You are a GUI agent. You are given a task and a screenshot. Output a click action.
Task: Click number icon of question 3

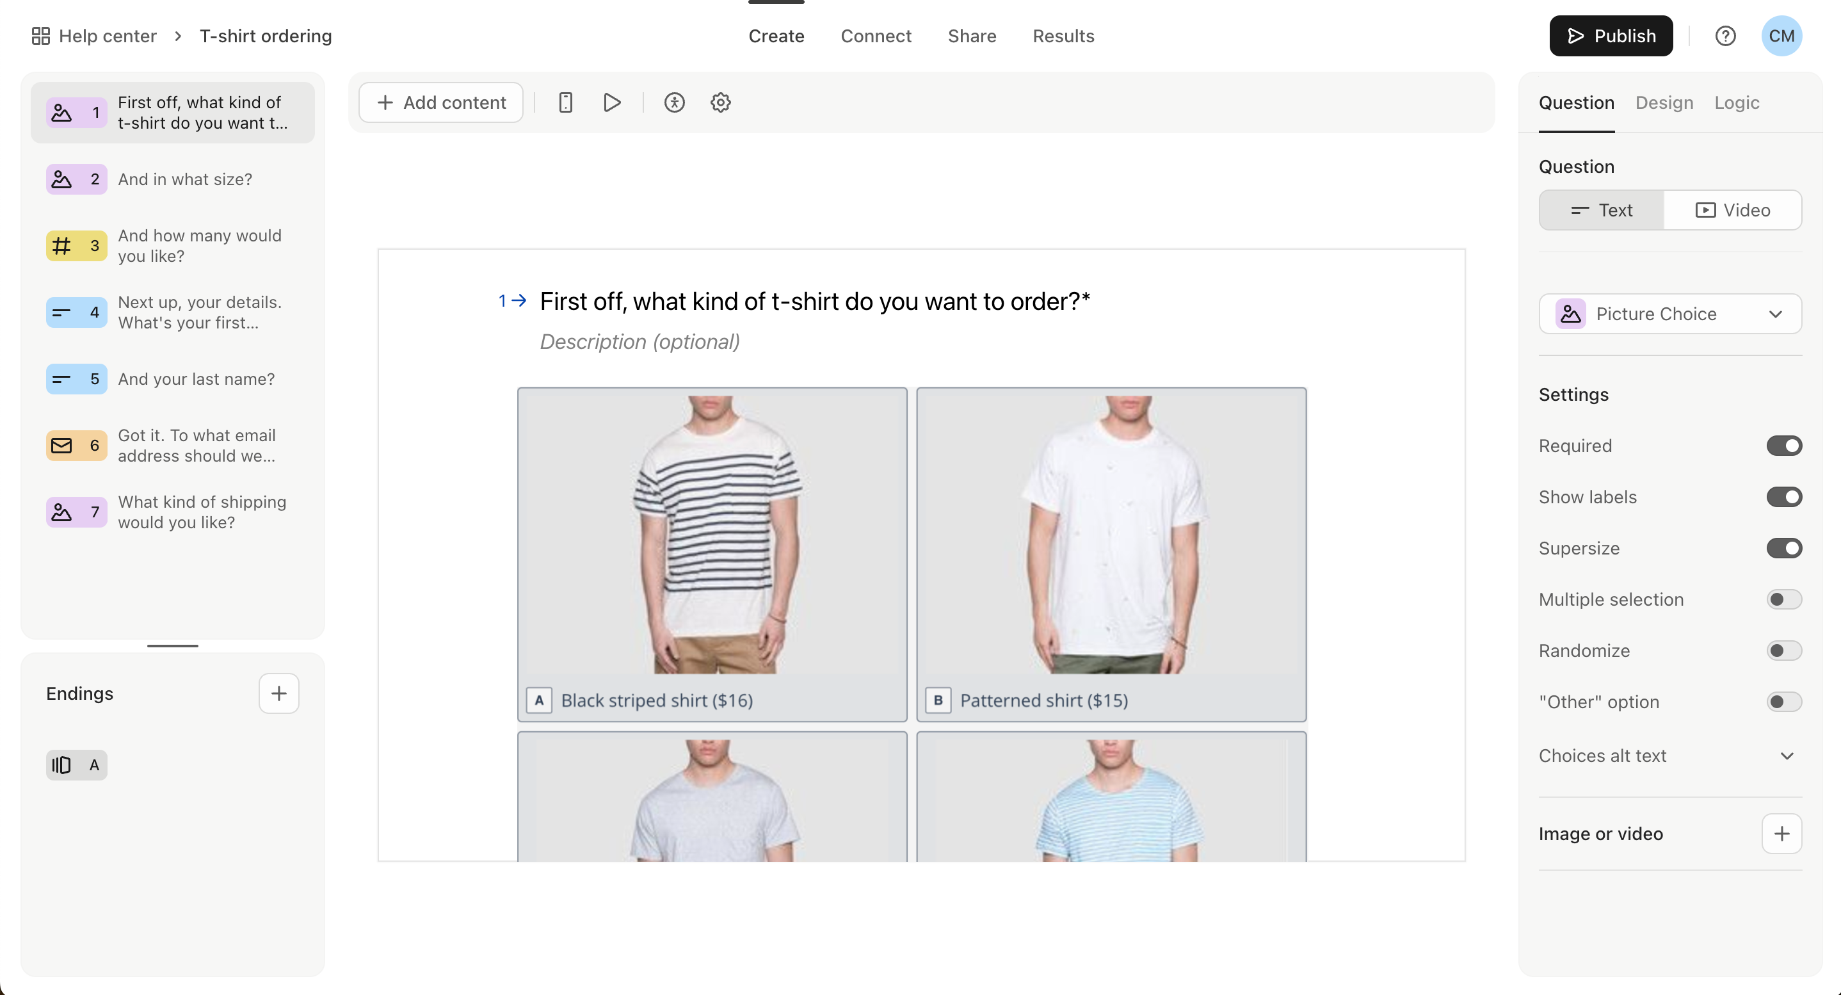(x=62, y=245)
